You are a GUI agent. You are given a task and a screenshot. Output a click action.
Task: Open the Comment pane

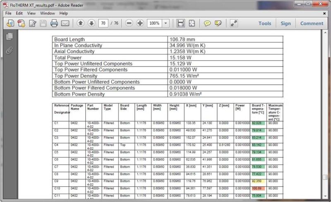click(312, 24)
